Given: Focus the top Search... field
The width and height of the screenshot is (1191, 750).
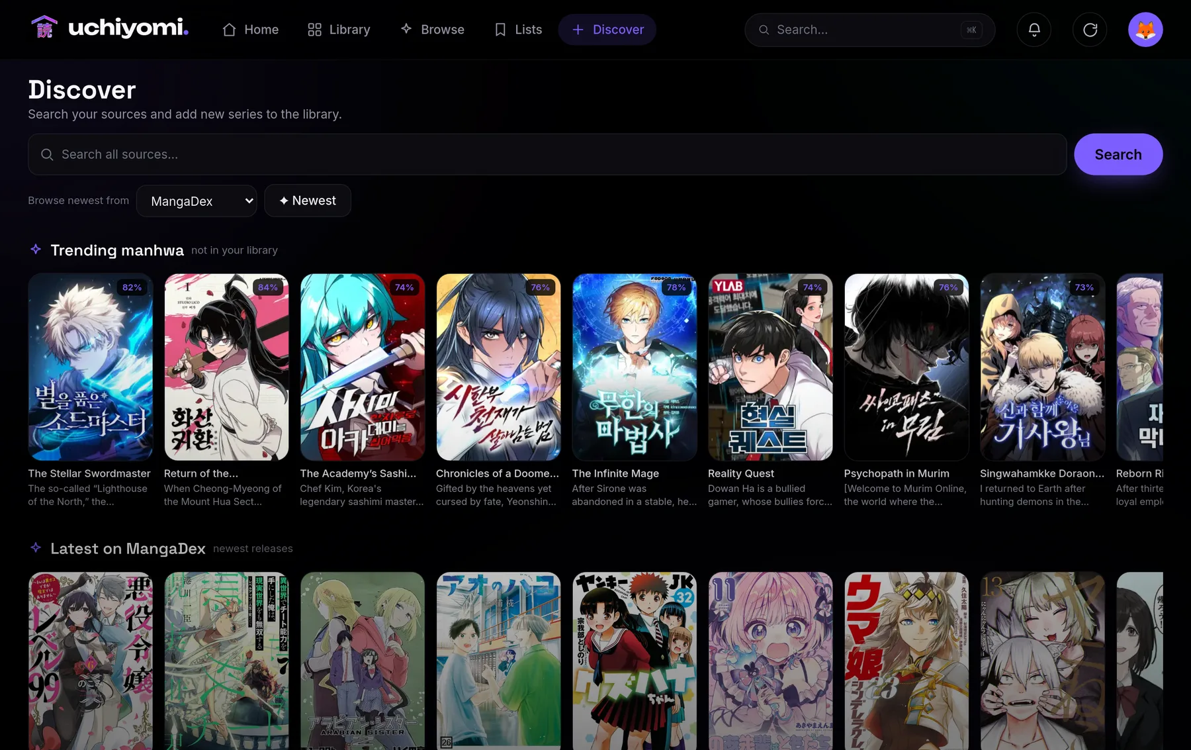Looking at the screenshot, I should (869, 30).
